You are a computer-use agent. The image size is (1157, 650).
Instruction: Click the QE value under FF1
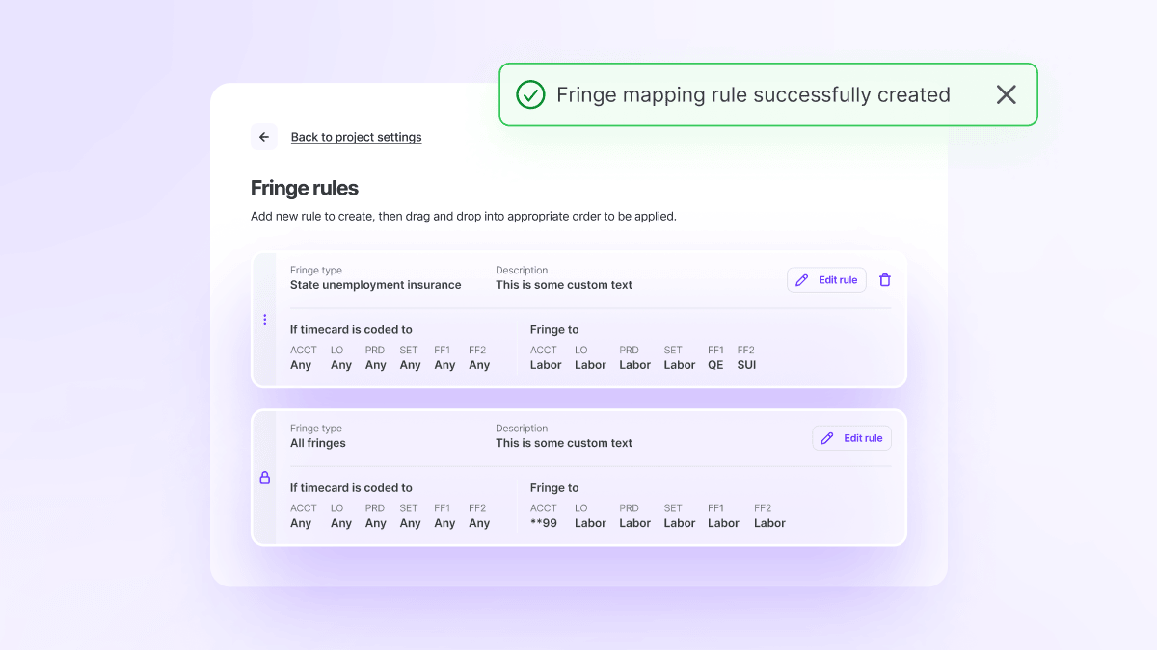[715, 365]
